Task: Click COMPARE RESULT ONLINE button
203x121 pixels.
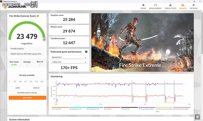Action: 27,93
